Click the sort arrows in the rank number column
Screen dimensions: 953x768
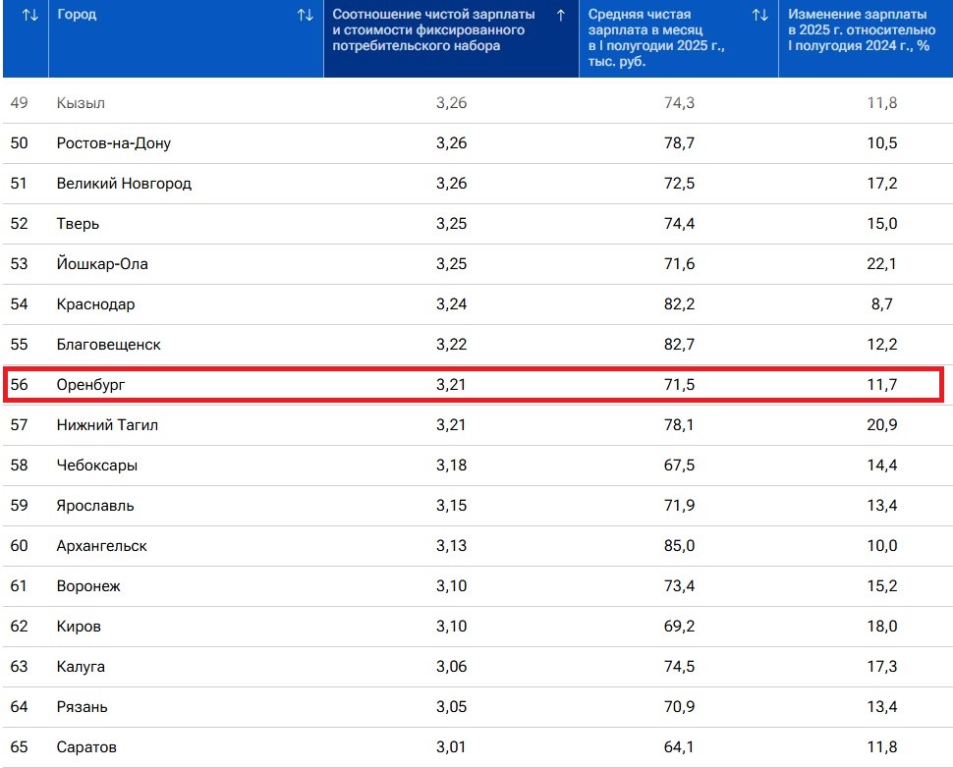[30, 16]
